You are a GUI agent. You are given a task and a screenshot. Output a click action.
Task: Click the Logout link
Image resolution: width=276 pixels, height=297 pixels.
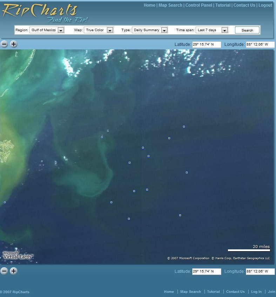point(265,5)
